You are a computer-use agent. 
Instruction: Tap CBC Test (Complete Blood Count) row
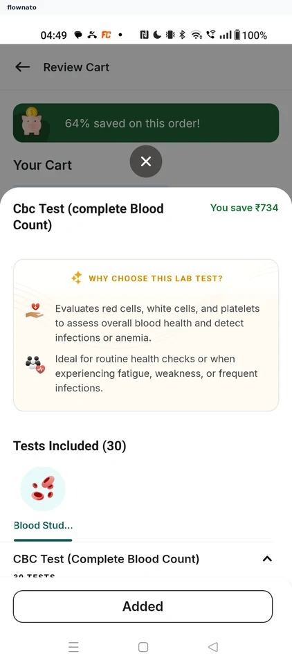pos(143,559)
